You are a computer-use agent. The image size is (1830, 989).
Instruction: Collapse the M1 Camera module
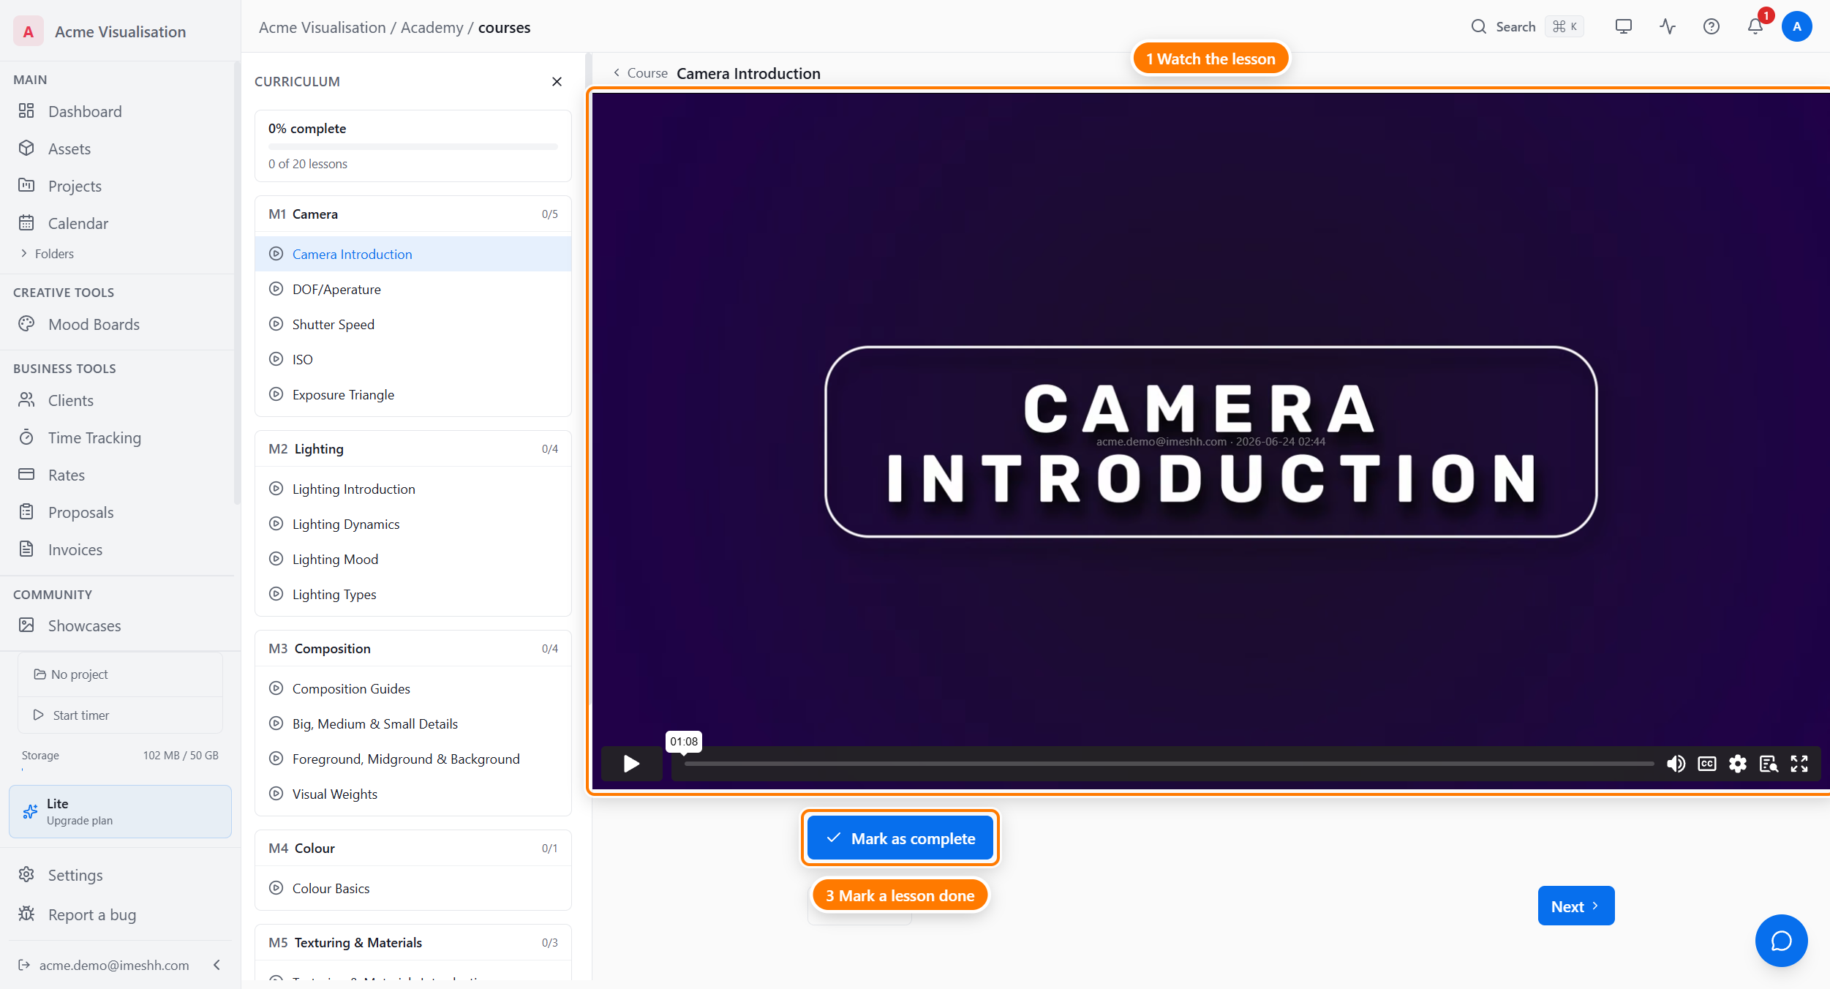(413, 214)
